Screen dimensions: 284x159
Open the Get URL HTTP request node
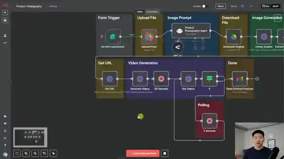110,79
